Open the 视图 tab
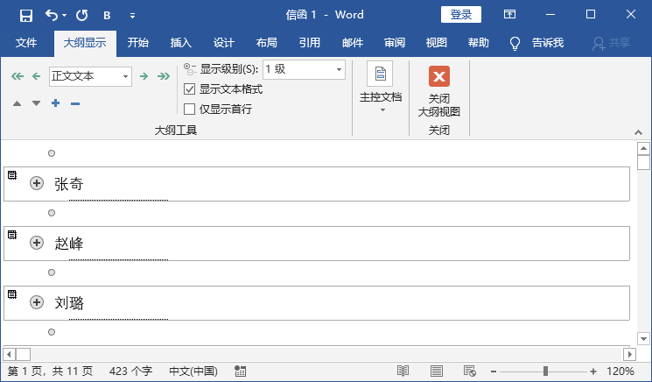The width and height of the screenshot is (652, 382). [x=436, y=43]
